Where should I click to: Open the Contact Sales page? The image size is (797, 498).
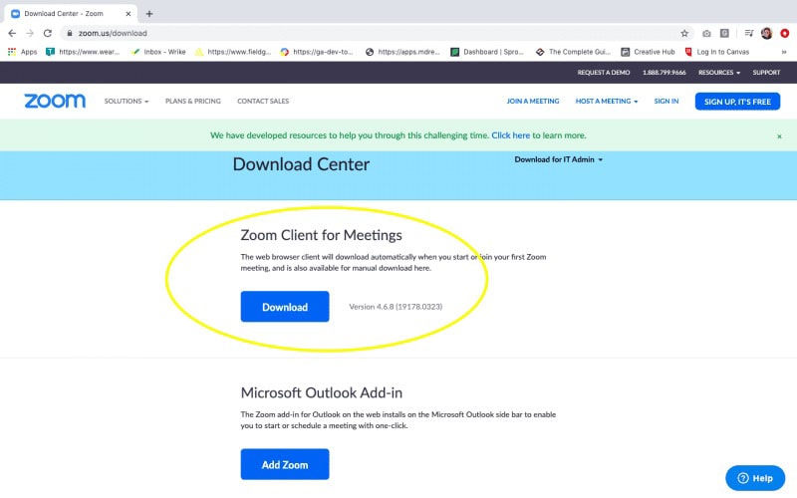(x=263, y=102)
